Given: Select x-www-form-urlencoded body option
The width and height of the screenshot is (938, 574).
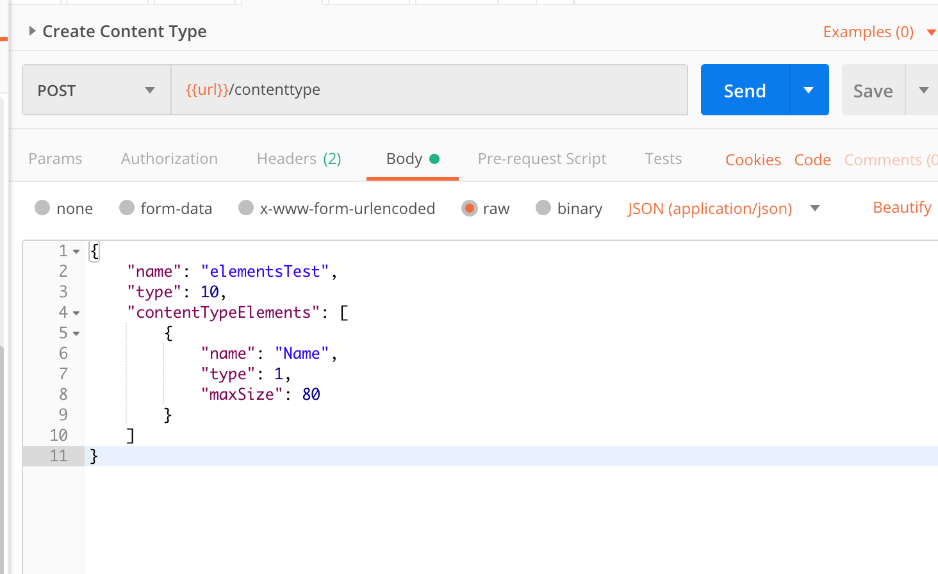Looking at the screenshot, I should click(x=246, y=208).
